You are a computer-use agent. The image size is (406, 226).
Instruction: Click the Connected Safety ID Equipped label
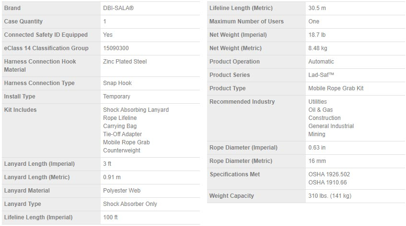[x=46, y=35]
